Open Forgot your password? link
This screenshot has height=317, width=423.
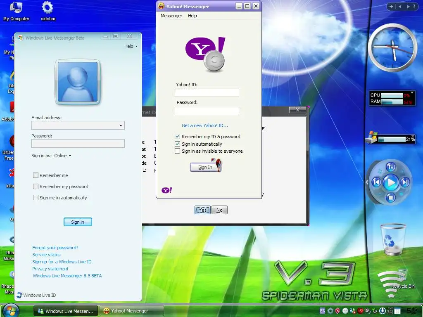coord(55,248)
